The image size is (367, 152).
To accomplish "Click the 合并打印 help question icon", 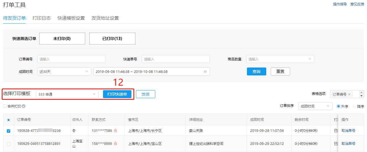I will click(24, 106).
